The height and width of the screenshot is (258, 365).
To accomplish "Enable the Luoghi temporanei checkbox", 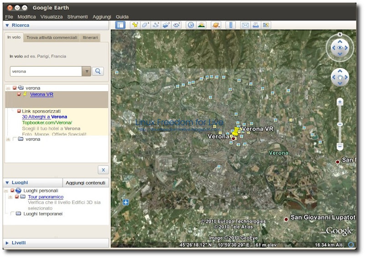I will pyautogui.click(x=12, y=213).
